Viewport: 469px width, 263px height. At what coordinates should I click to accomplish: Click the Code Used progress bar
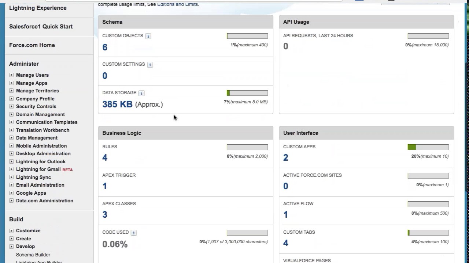pyautogui.click(x=247, y=232)
